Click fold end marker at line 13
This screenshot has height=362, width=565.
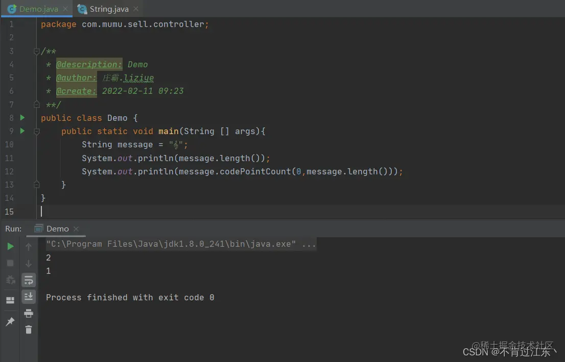36,185
